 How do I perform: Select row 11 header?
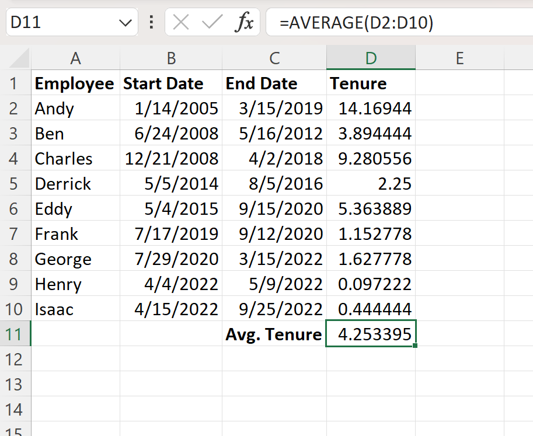pos(15,334)
